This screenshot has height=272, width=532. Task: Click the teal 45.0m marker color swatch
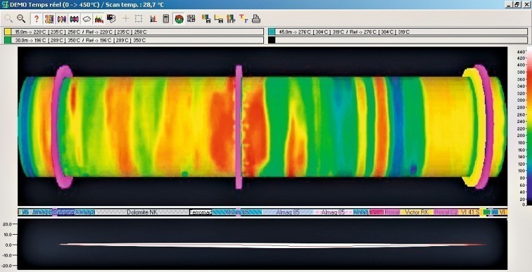(271, 31)
